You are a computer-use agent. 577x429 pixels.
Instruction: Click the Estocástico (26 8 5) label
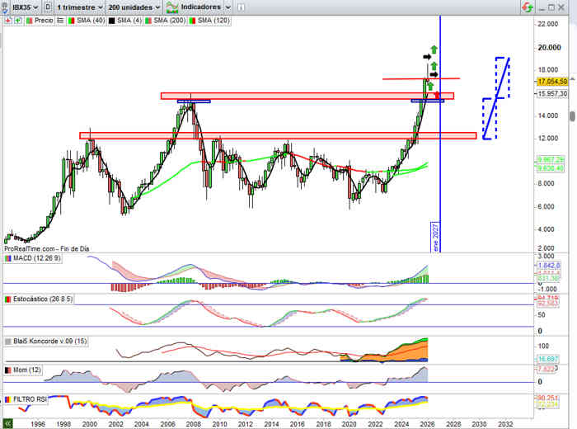43,299
